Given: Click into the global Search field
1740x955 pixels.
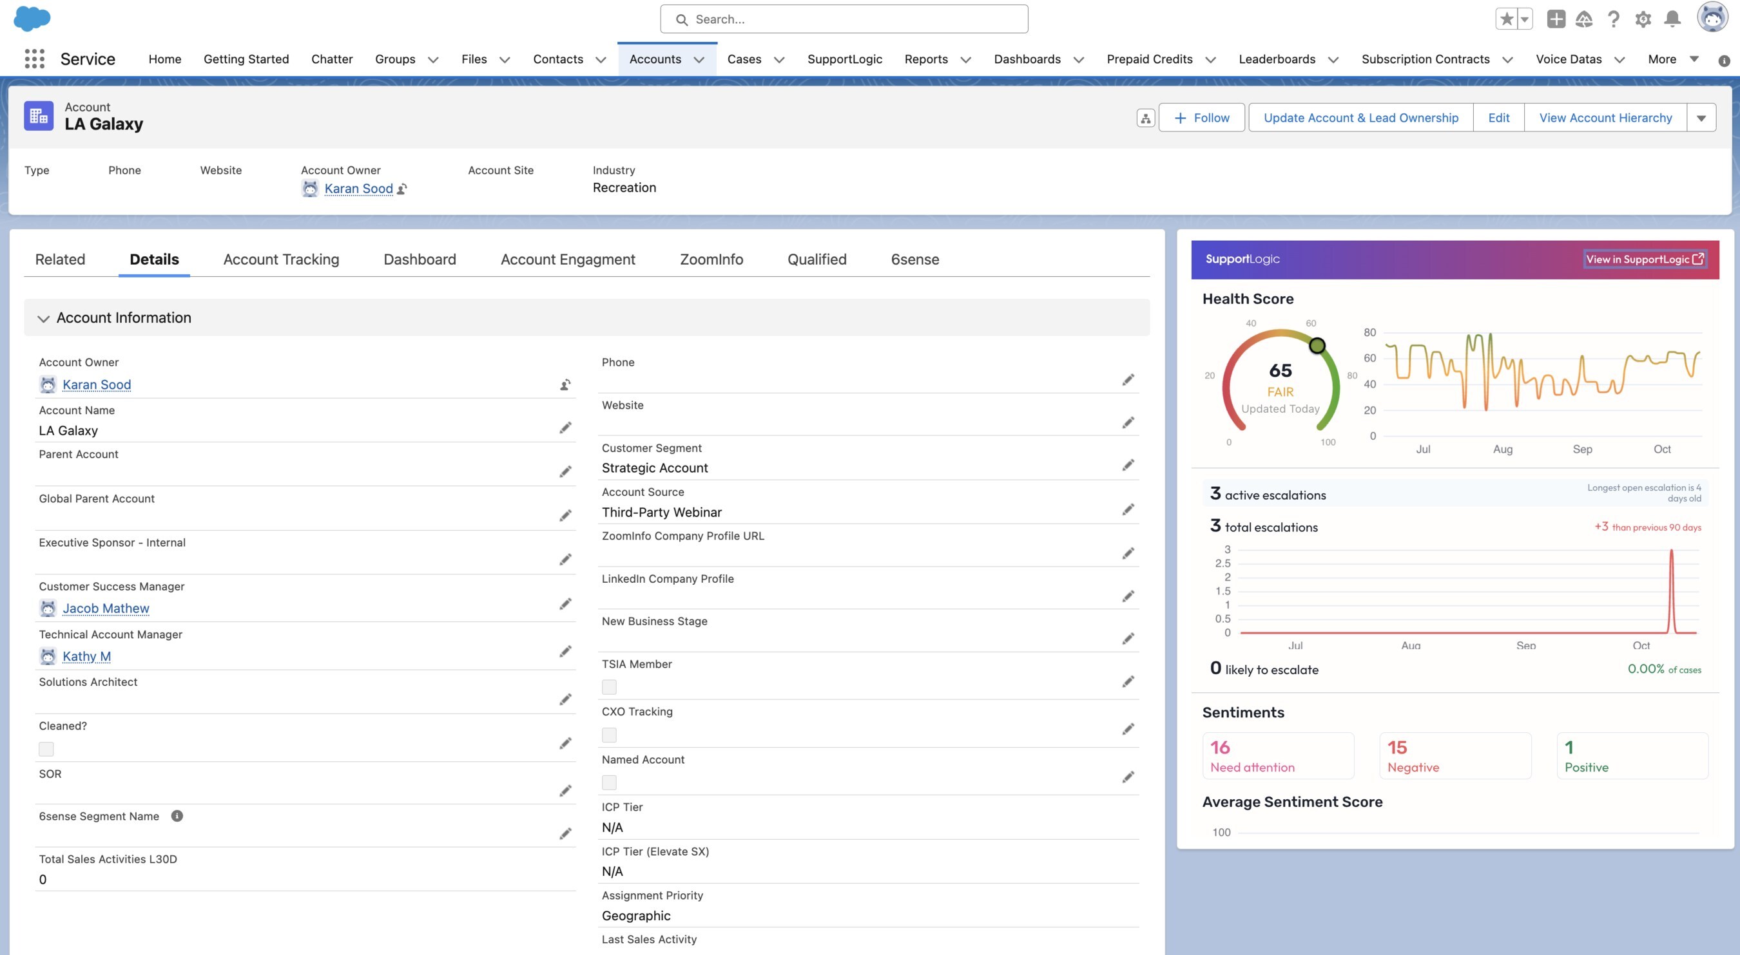Looking at the screenshot, I should pyautogui.click(x=844, y=19).
